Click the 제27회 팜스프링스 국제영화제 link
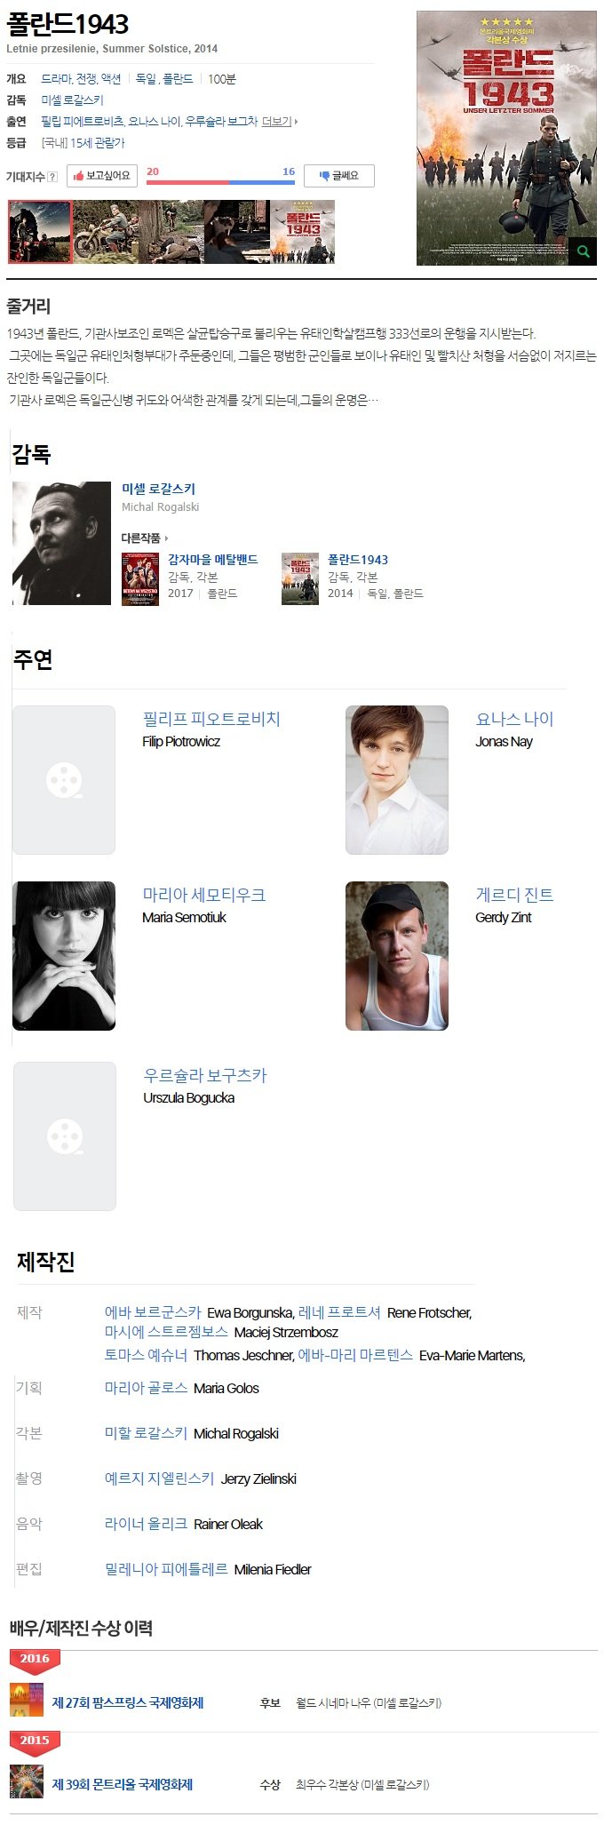 [x=128, y=1702]
